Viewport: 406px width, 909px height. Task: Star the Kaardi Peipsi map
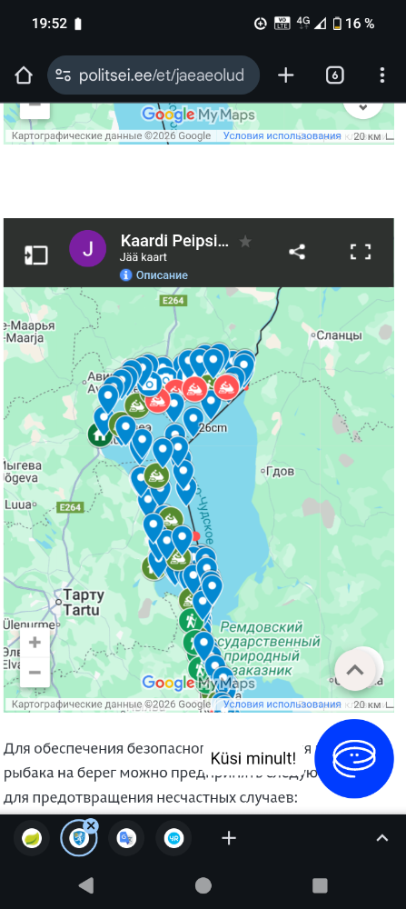coord(245,242)
